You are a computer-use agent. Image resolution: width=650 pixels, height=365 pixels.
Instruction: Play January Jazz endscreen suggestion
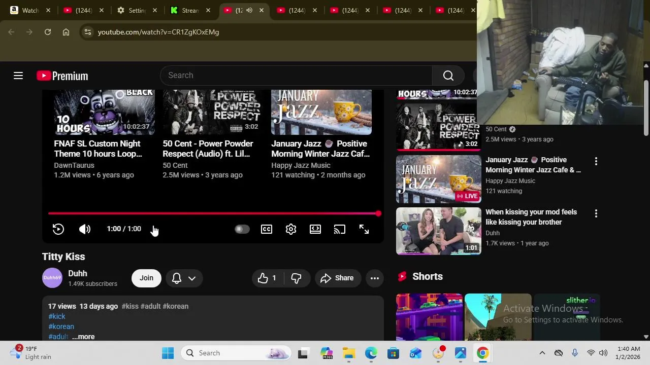coord(321,112)
